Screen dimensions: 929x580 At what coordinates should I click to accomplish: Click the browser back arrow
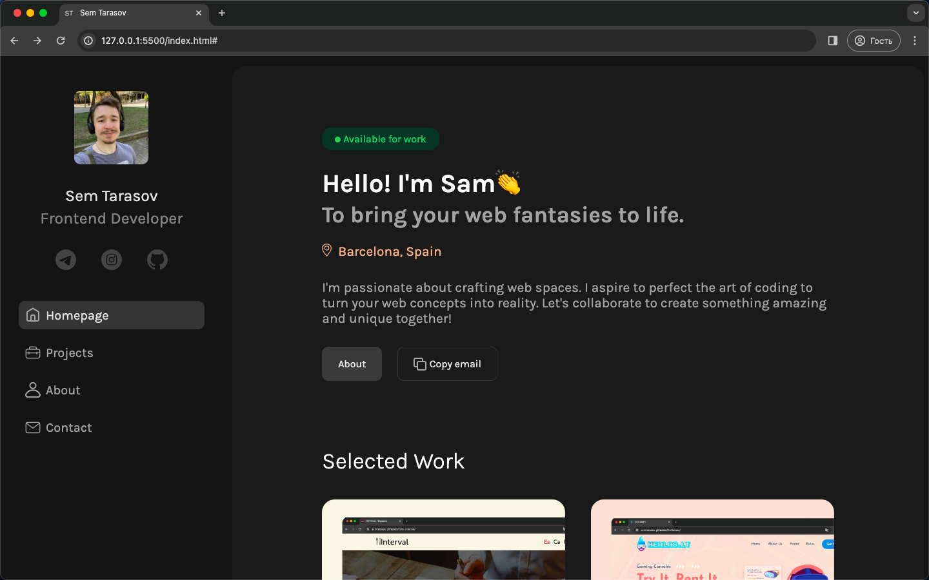(14, 41)
